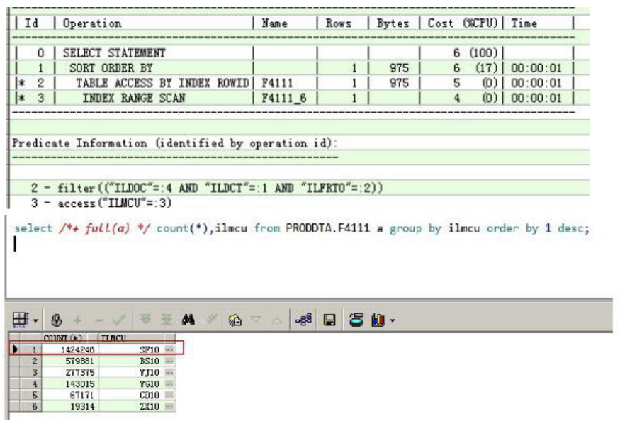
Task: Open cell editor button for CD10
Action: [x=169, y=395]
